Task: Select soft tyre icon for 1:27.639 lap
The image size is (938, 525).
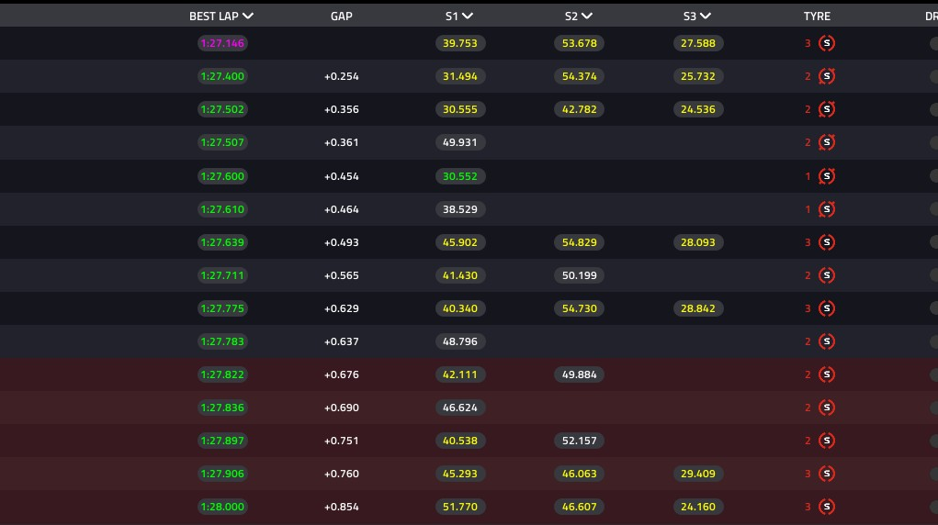Action: [827, 242]
